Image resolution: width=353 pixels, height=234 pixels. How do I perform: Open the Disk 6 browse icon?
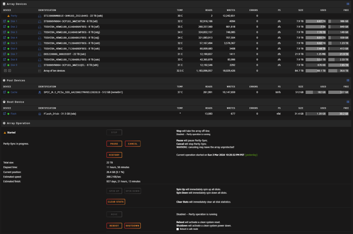tap(4, 49)
